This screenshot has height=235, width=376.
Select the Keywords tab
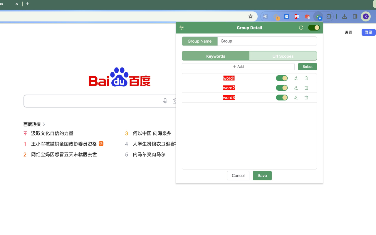point(215,56)
